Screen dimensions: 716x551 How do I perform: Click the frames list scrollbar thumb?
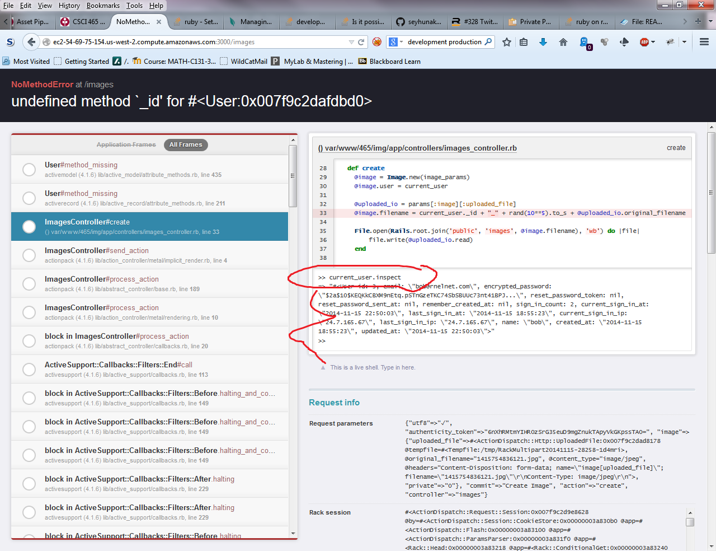pyautogui.click(x=293, y=176)
